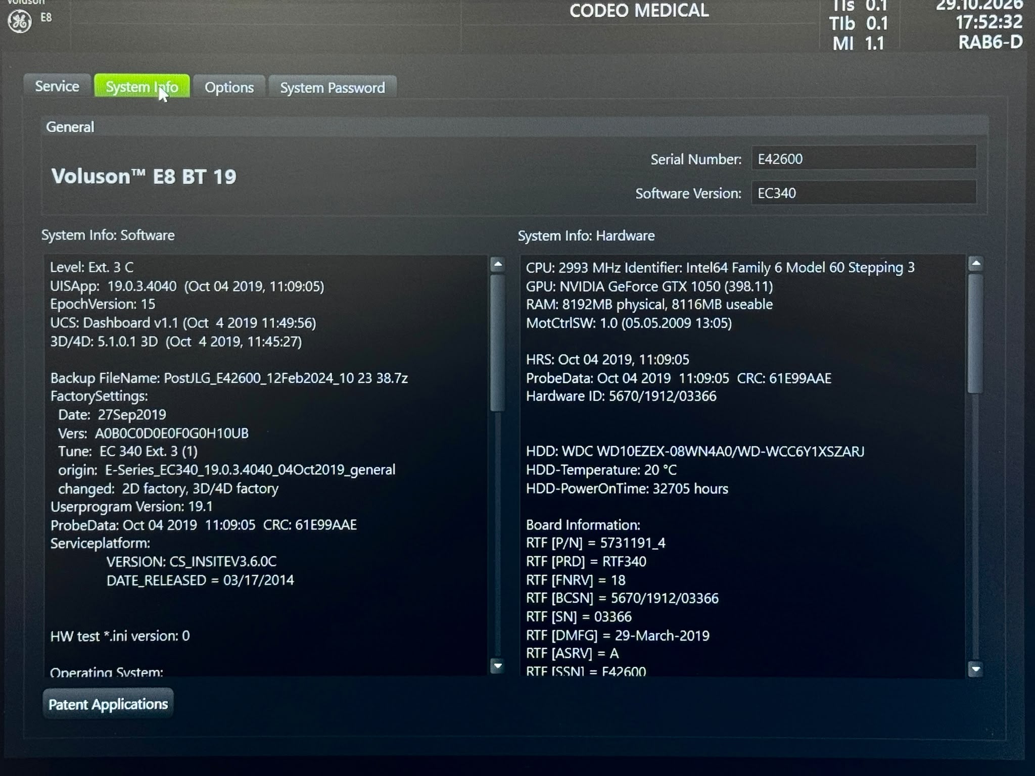Click the Patent Applications button

coord(108,704)
